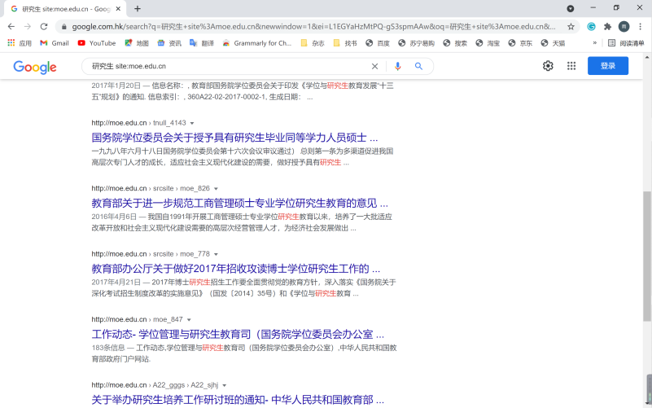Image resolution: width=652 pixels, height=408 pixels.
Task: Reload the page with the refresh icon
Action: pos(44,27)
